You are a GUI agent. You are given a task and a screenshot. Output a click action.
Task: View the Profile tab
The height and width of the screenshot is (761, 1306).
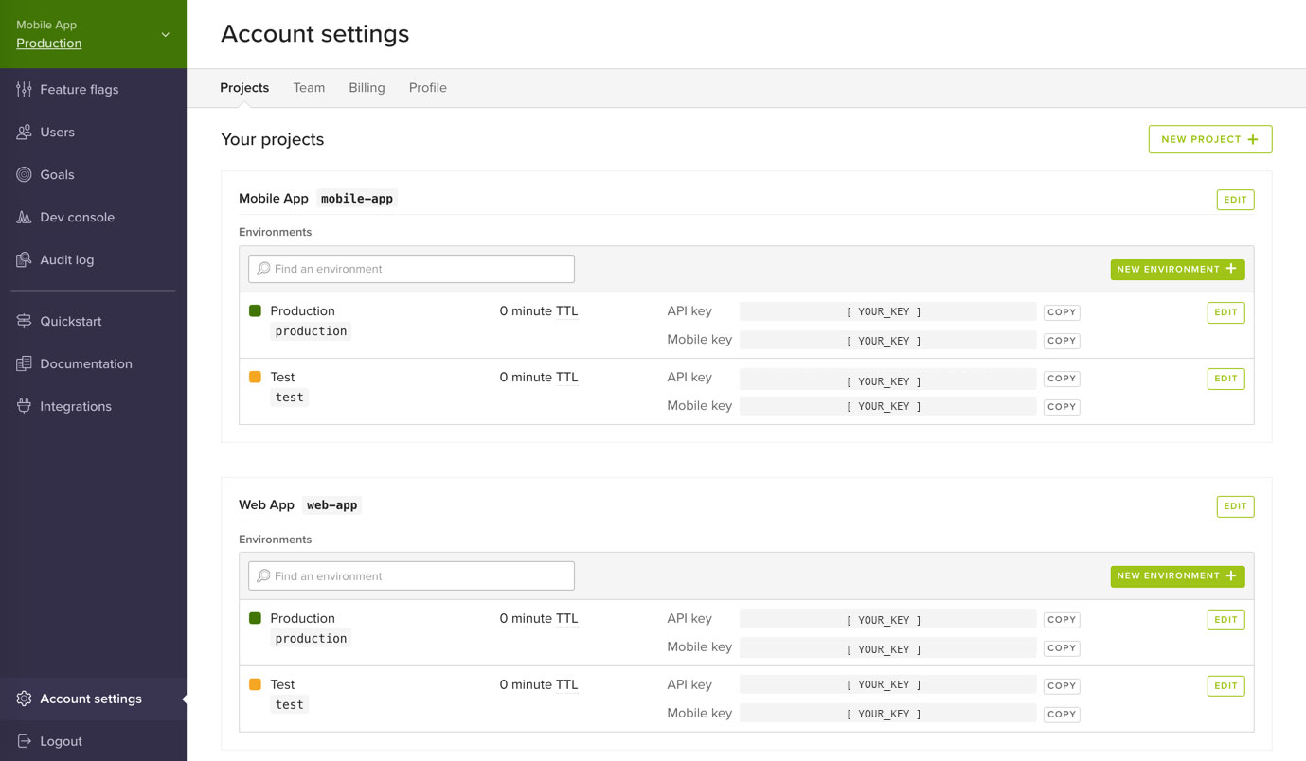(427, 87)
